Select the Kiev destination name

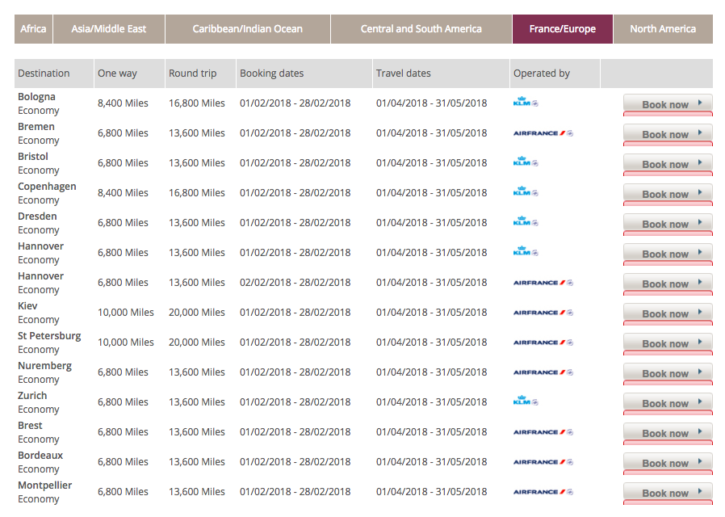27,305
